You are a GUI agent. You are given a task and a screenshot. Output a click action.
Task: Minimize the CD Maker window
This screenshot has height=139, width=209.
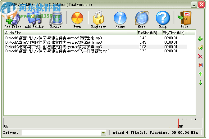(194, 5)
